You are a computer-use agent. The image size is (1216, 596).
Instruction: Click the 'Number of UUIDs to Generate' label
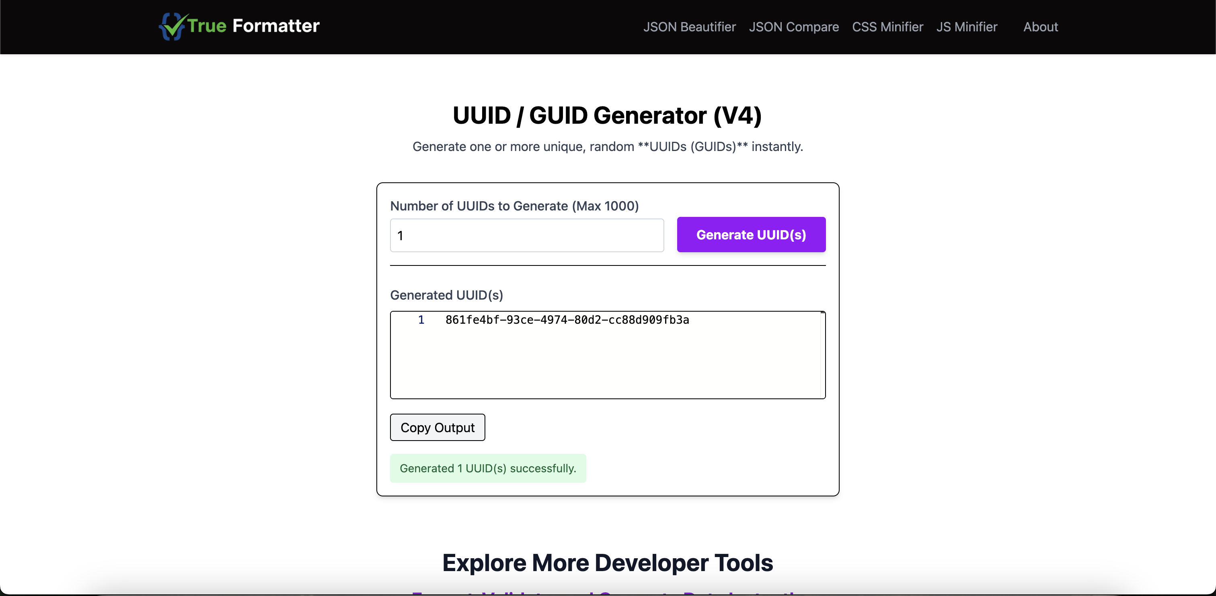pos(514,206)
